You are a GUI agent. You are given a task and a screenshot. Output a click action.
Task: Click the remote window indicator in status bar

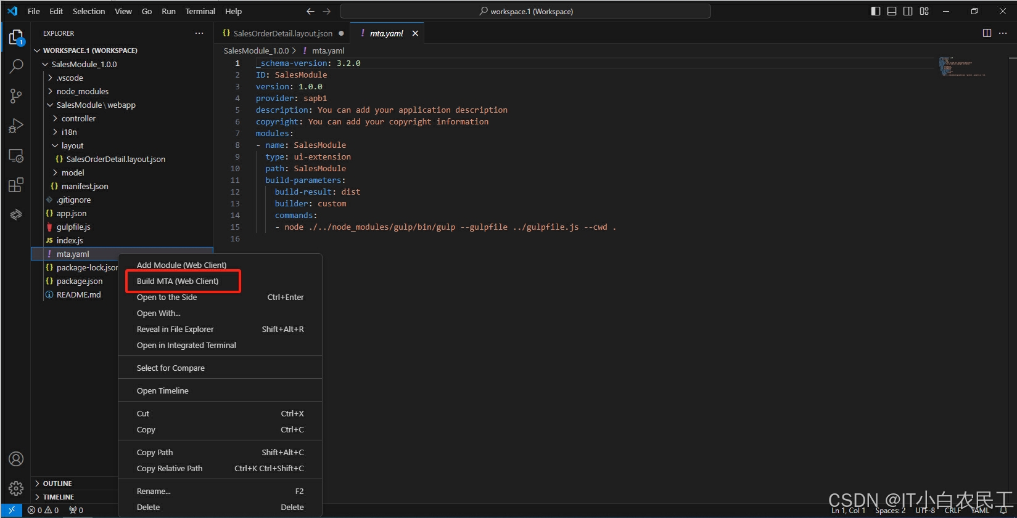pyautogui.click(x=12, y=510)
